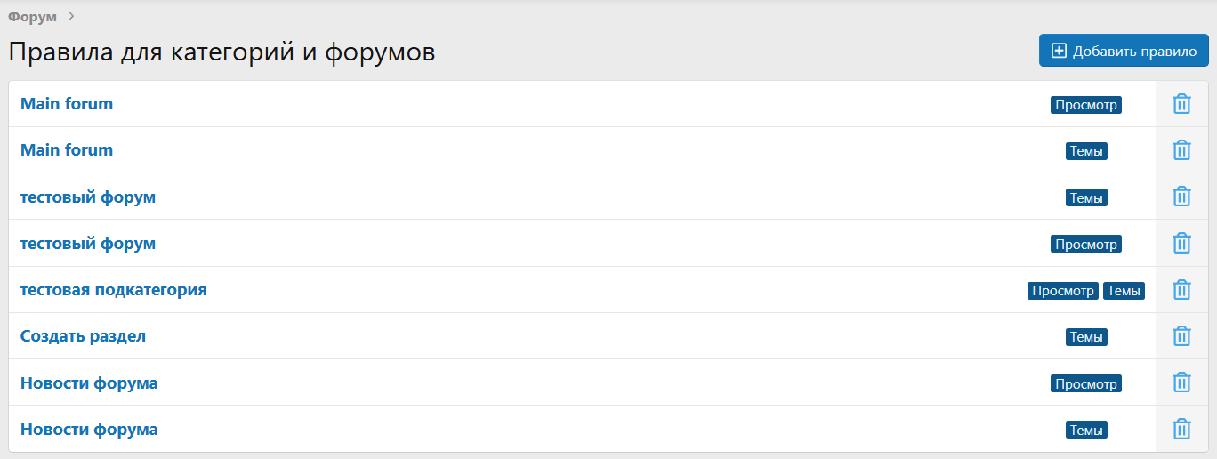Delete the Main forum rule with Просмотр badge
This screenshot has width=1217, height=459.
1181,104
